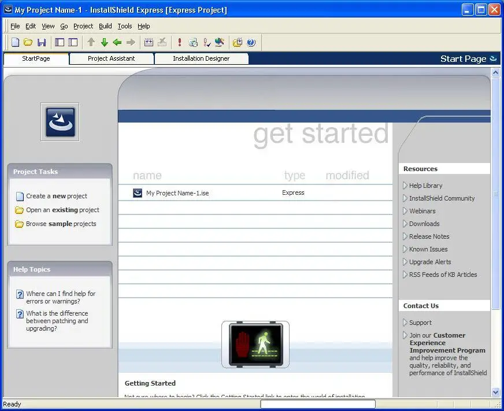Click the Save floppy disk icon
Screen dimensions: 504x411
pyautogui.click(x=42, y=42)
